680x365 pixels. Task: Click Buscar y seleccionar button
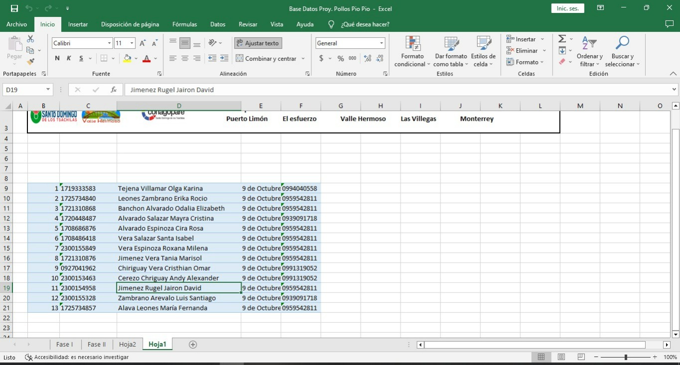click(622, 51)
